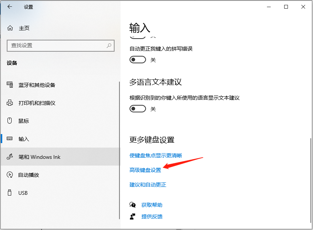Screen dimensions: 313x230
Task: Select the 蓝牙和其他设备 Bluetooth icon
Action: (9, 85)
